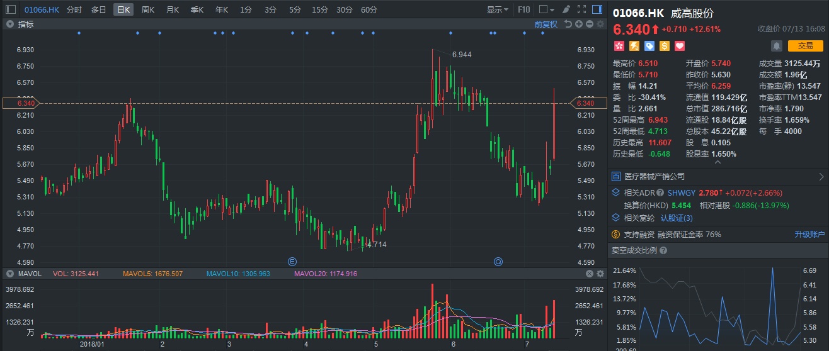Expand industry row right chevron
Viewport: 829px width, 351px height.
click(x=821, y=177)
